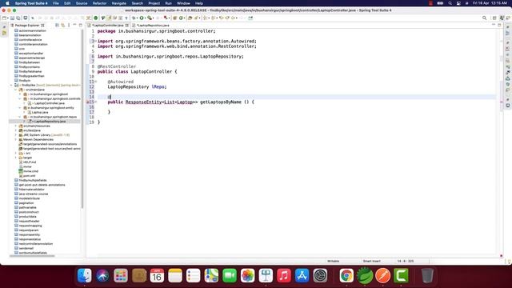Select HELP.md in the project tree
This screenshot has height=288, width=512.
pyautogui.click(x=30, y=162)
